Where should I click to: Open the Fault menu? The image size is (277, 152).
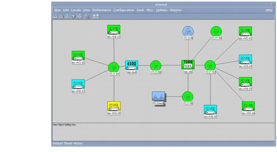tap(140, 10)
